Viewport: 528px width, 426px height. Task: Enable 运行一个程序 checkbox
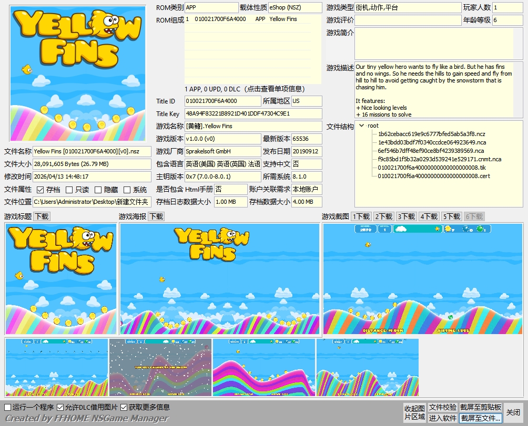[8, 407]
